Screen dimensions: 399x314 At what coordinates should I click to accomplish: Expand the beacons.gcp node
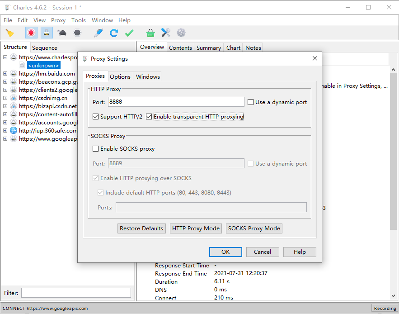coord(5,82)
